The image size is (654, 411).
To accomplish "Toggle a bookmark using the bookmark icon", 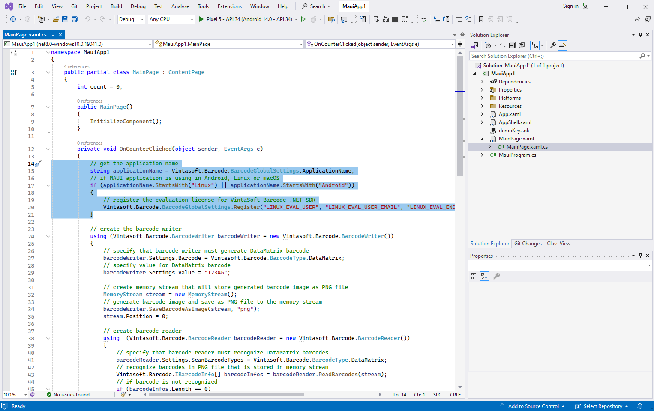I will click(x=481, y=19).
